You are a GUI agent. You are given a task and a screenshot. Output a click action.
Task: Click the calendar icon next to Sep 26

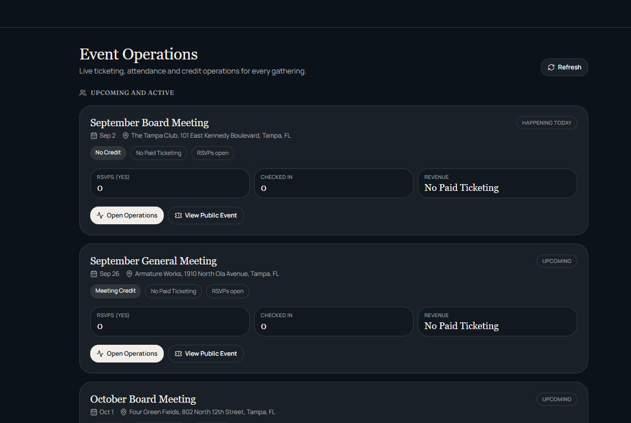(x=94, y=274)
